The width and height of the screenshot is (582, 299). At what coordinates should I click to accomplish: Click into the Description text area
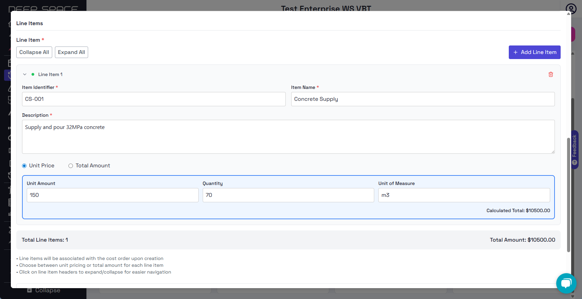(288, 137)
